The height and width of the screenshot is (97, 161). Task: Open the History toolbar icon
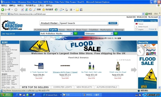pyautogui.click(x=56, y=10)
